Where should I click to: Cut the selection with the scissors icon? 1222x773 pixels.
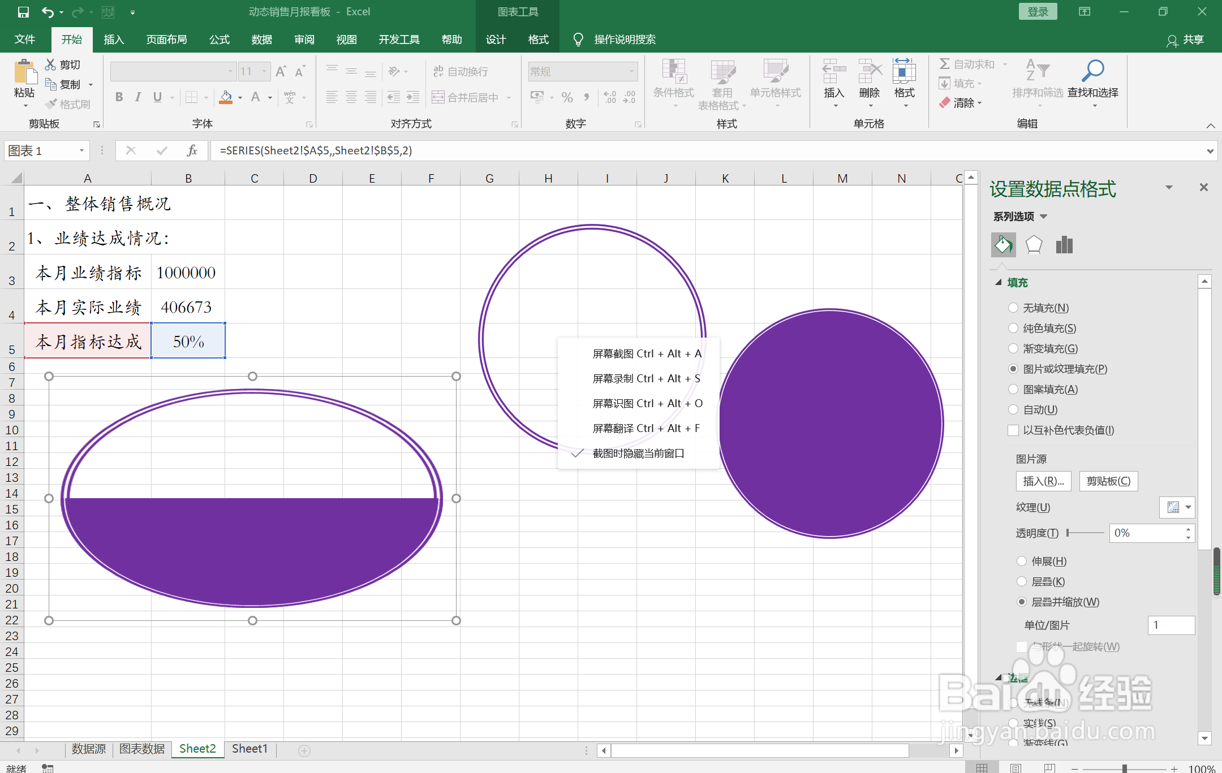click(51, 64)
